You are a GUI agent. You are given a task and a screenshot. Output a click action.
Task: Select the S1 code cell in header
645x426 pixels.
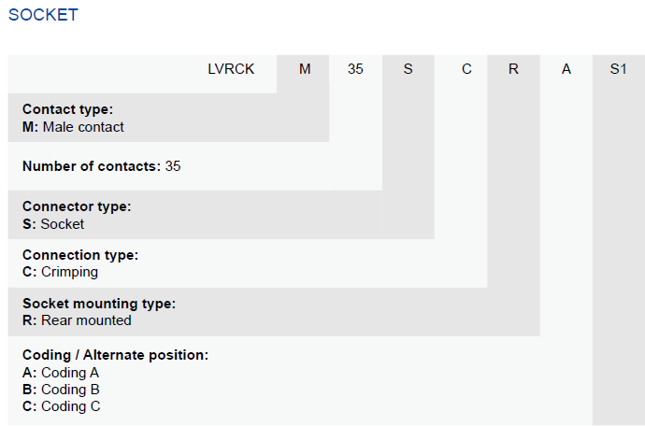point(618,69)
